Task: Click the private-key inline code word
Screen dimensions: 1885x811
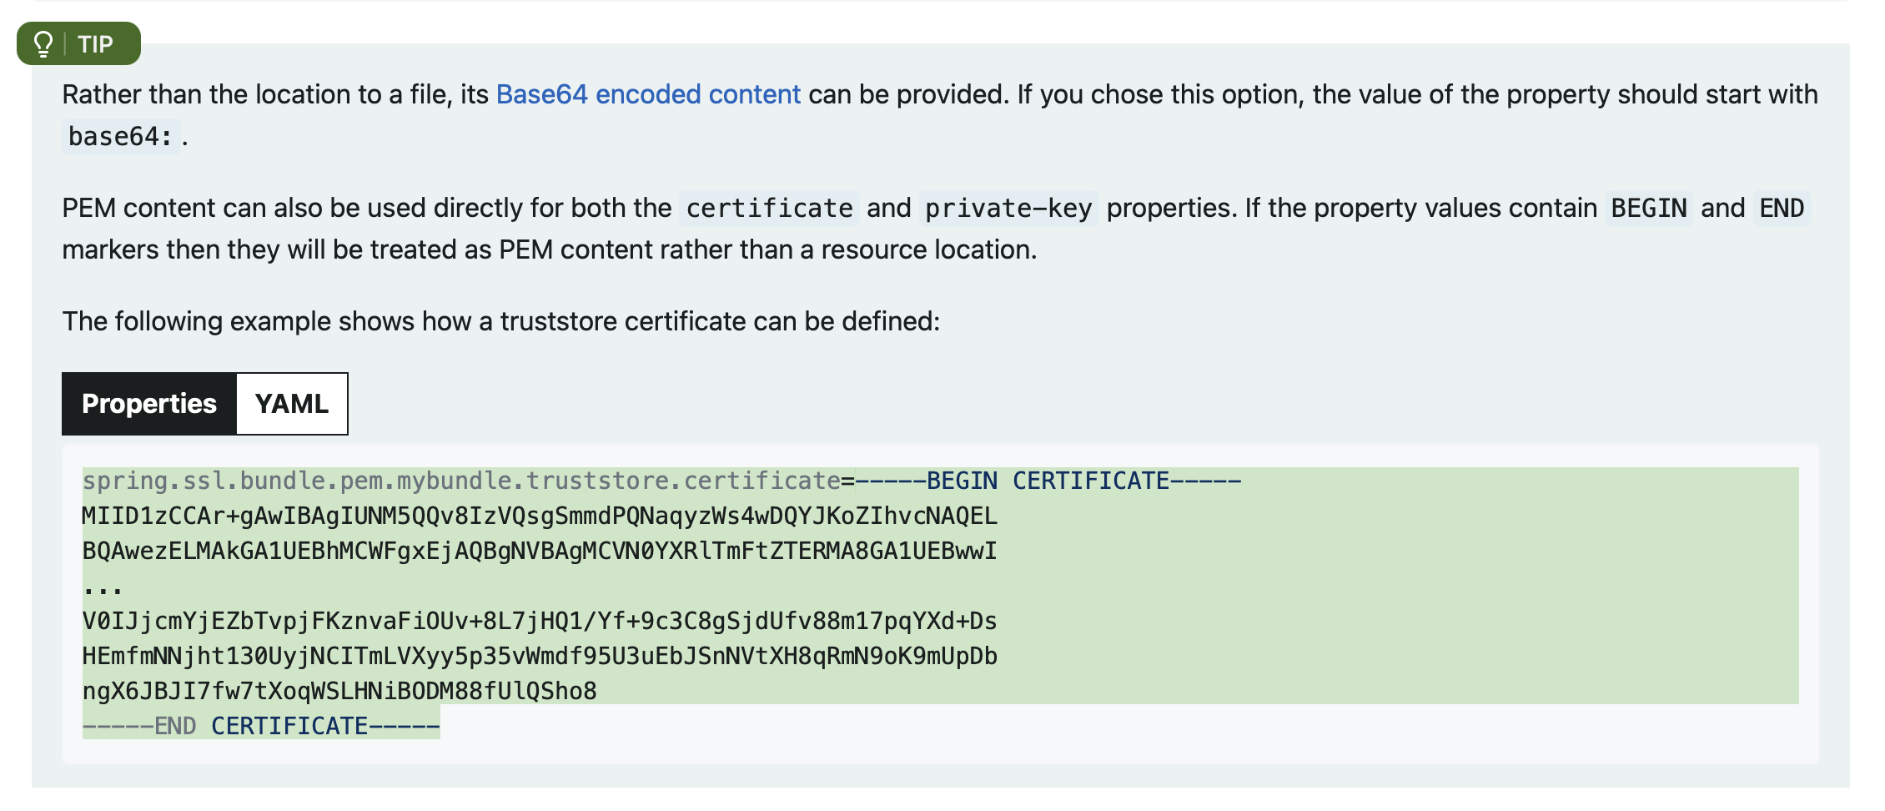Action: [x=1008, y=208]
